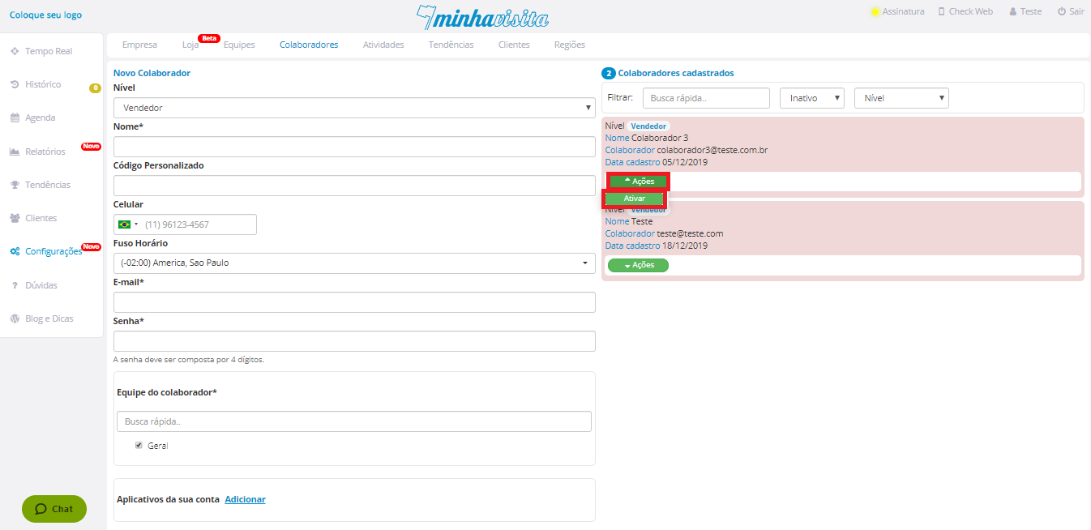Switch to the Equipes tab
This screenshot has height=530, width=1091.
tap(239, 45)
